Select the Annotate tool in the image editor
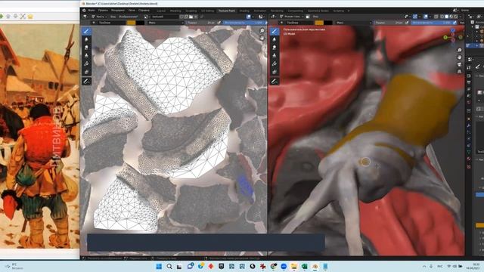 [x=86, y=82]
